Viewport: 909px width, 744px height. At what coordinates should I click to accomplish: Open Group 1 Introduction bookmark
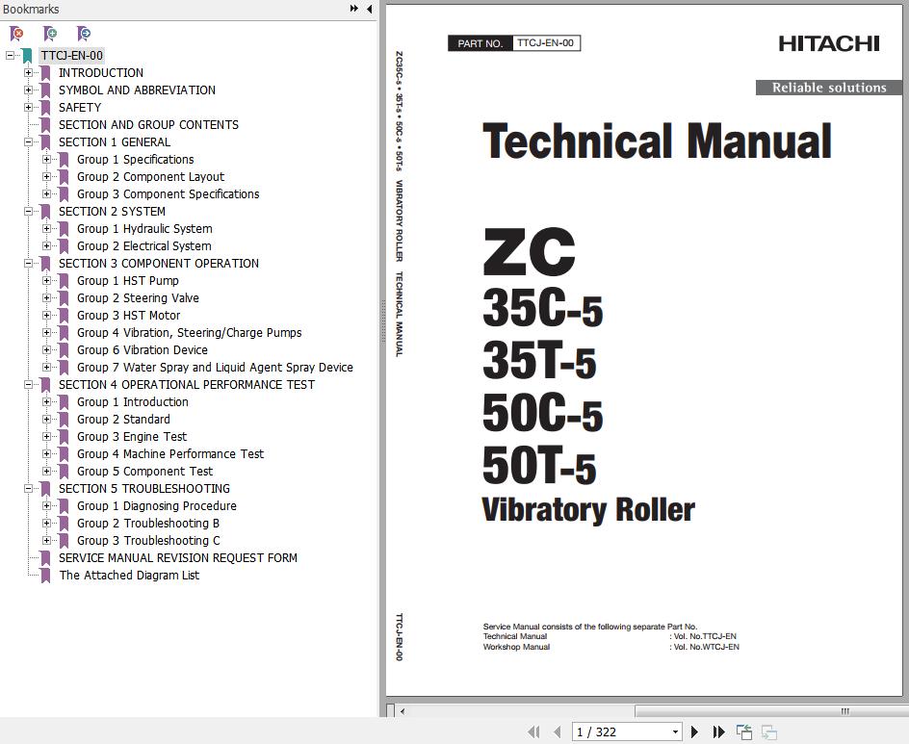133,402
